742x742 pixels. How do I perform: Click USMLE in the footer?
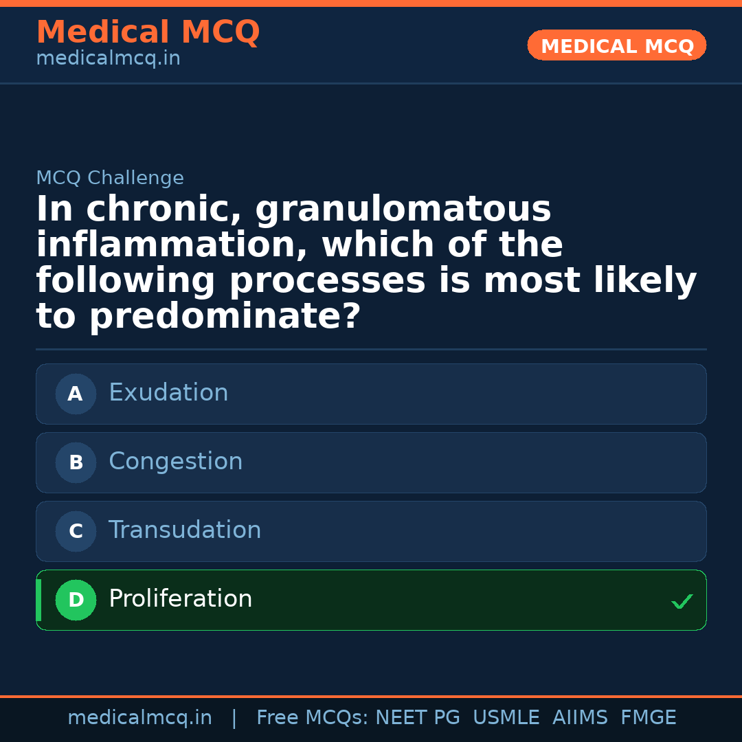coord(506,718)
